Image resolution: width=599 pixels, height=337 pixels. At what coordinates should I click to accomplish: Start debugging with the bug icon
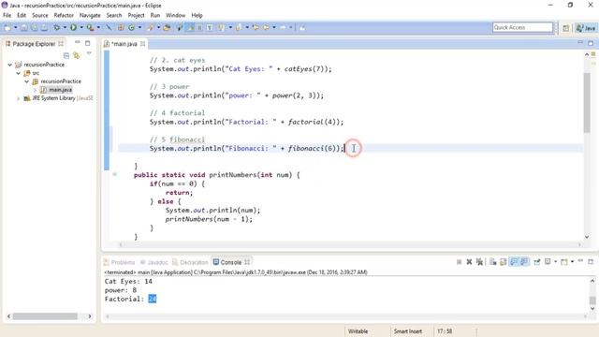click(x=57, y=27)
